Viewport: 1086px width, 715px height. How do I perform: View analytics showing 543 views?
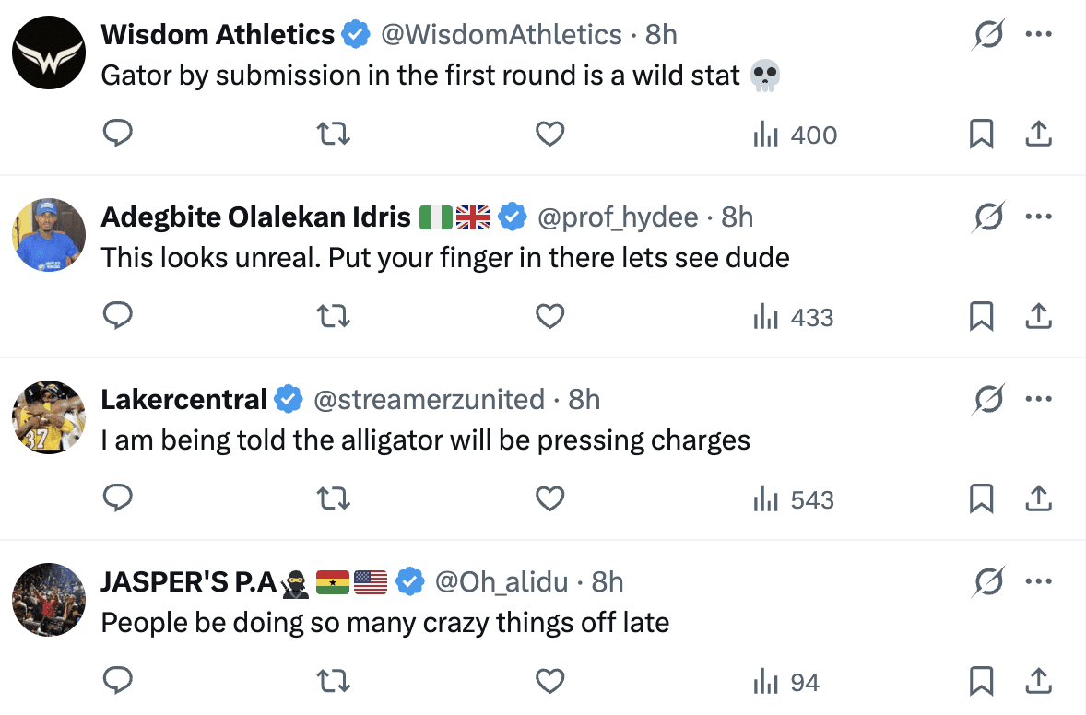click(x=794, y=499)
